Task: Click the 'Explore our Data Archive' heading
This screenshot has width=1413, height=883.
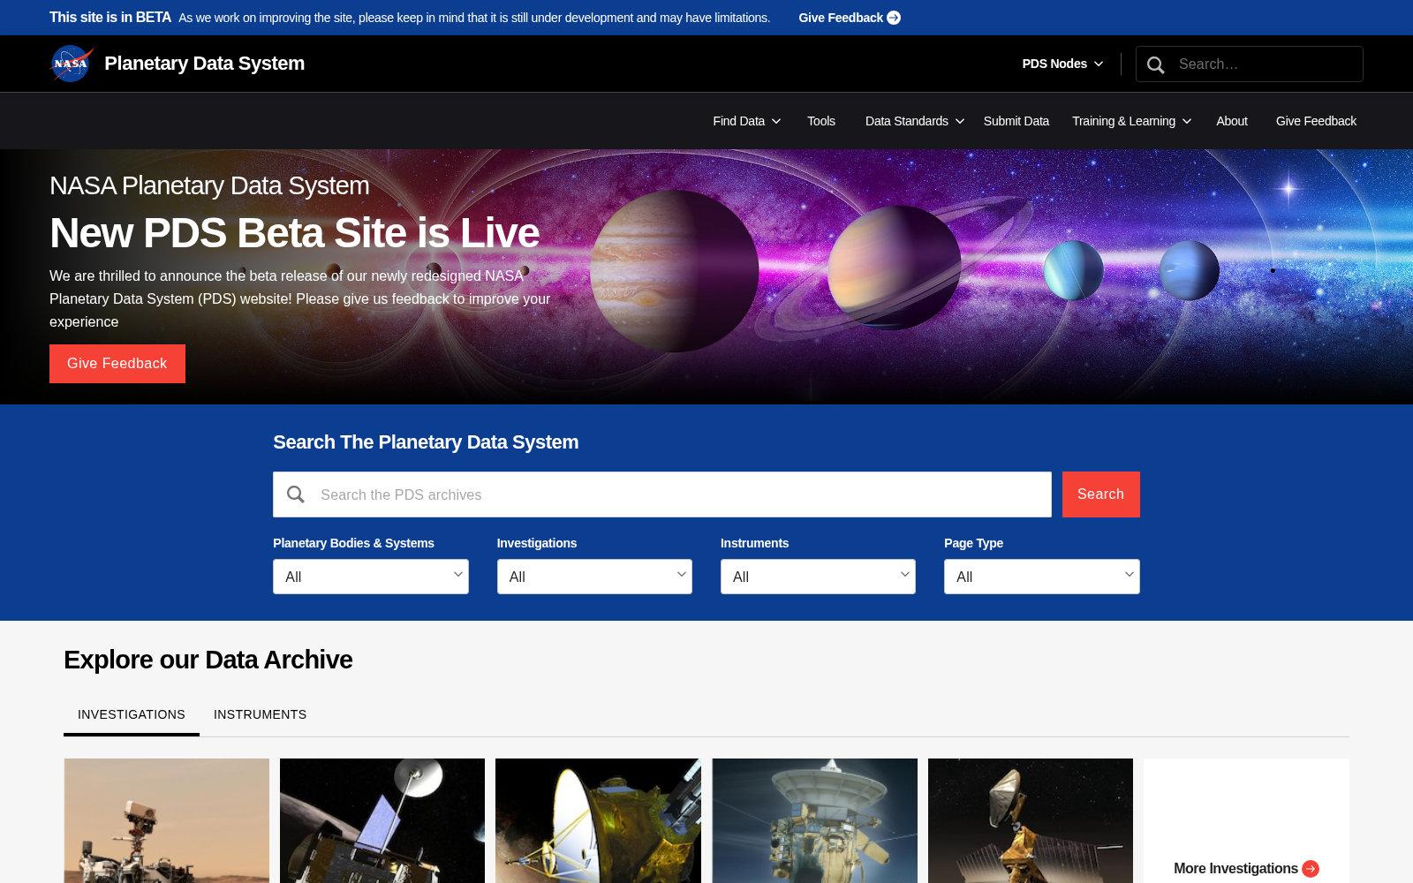Action: tap(208, 660)
